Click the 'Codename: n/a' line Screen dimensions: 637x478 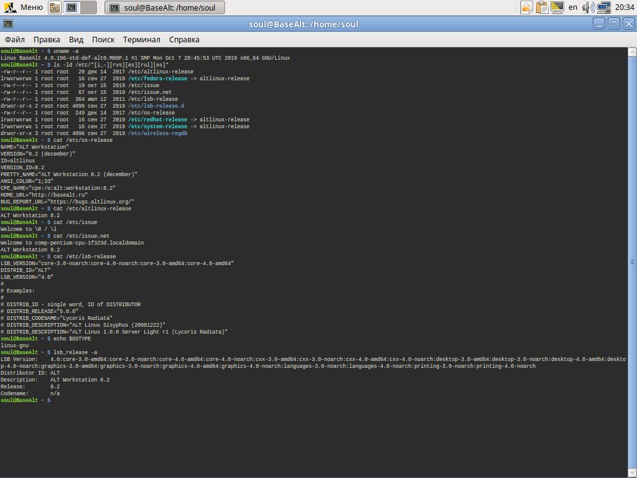click(x=30, y=394)
